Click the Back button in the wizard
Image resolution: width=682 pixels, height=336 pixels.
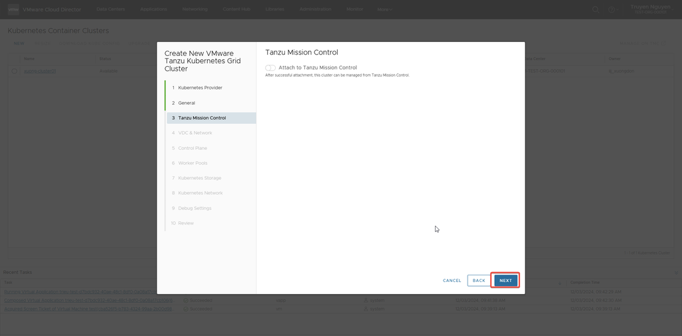point(479,281)
